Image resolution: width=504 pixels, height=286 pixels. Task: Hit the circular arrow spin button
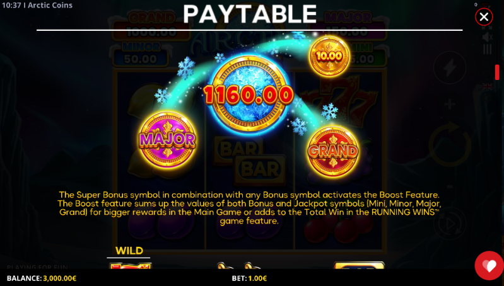point(450,144)
